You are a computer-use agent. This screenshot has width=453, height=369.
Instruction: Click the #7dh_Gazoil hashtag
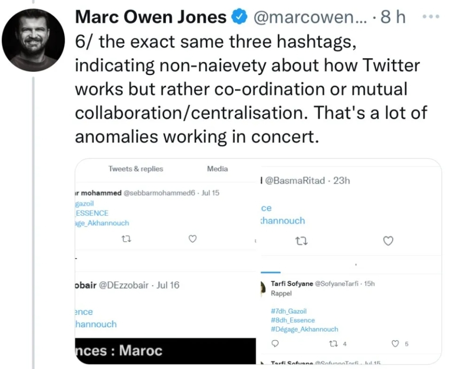tap(289, 311)
